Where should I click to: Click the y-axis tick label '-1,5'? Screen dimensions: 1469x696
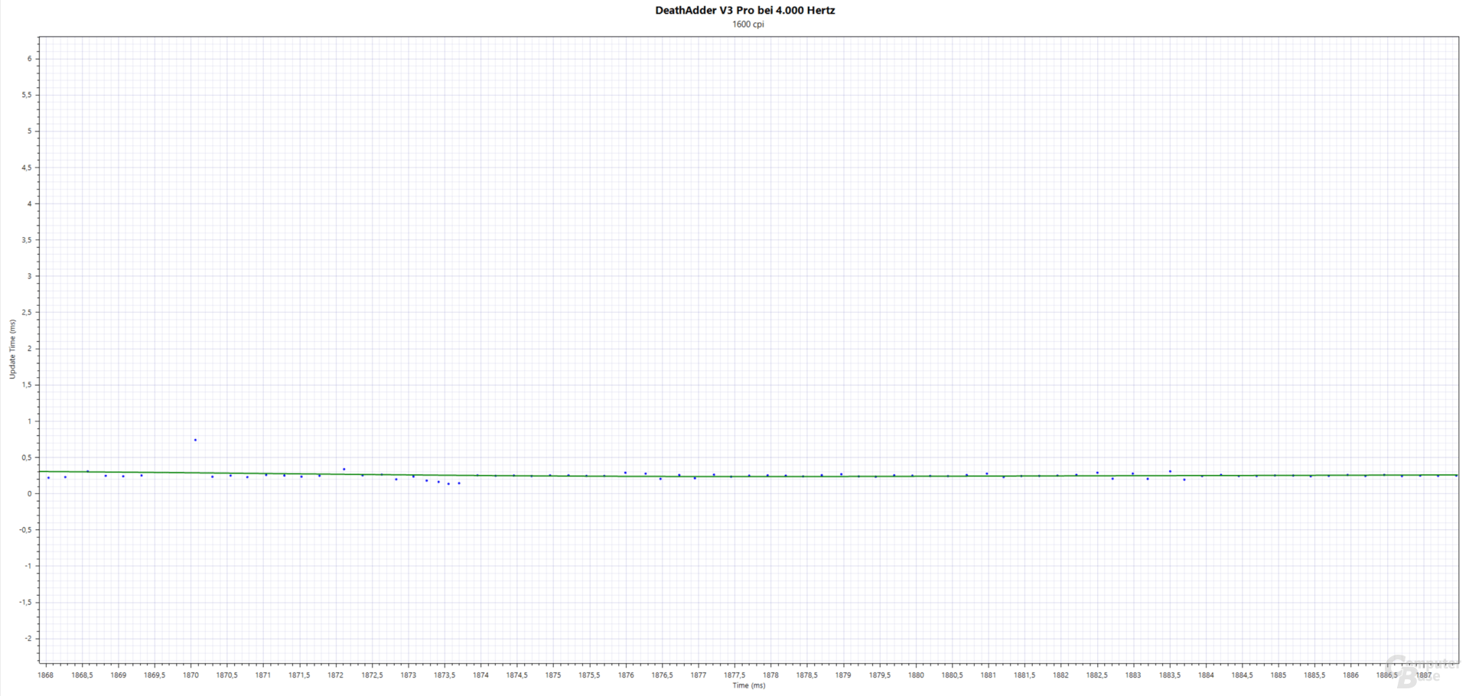tap(26, 603)
